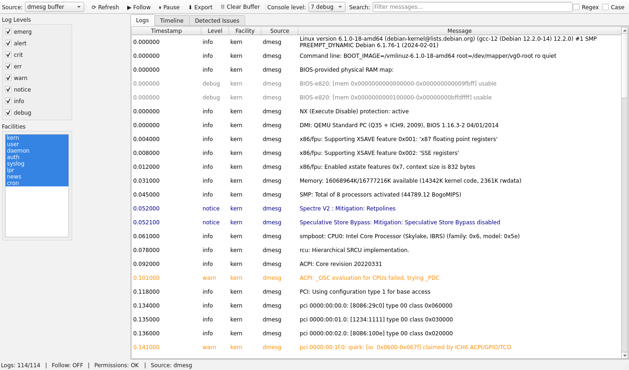The height and width of the screenshot is (370, 629).
Task: Click the Refresh toolbar button
Action: tap(105, 7)
